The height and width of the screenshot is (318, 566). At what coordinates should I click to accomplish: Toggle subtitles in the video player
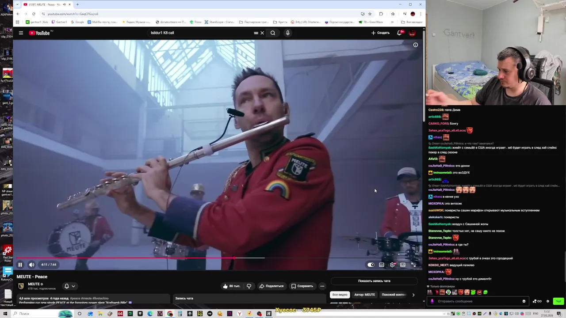pyautogui.click(x=382, y=265)
